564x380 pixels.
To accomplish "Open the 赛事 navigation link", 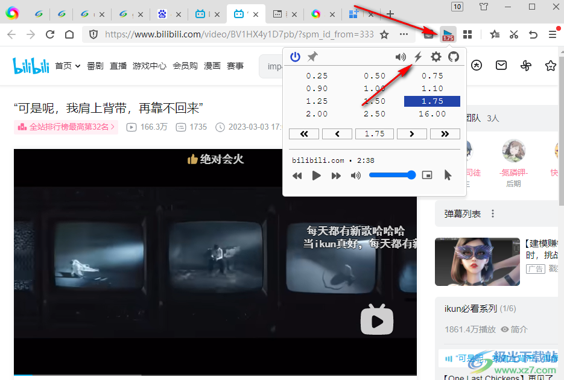I will [235, 66].
